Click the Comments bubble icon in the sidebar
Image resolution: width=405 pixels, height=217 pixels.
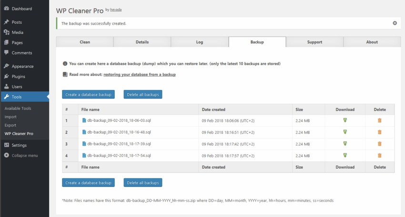[x=7, y=53]
